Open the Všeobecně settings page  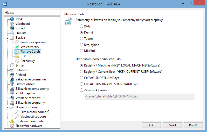pos(23,24)
